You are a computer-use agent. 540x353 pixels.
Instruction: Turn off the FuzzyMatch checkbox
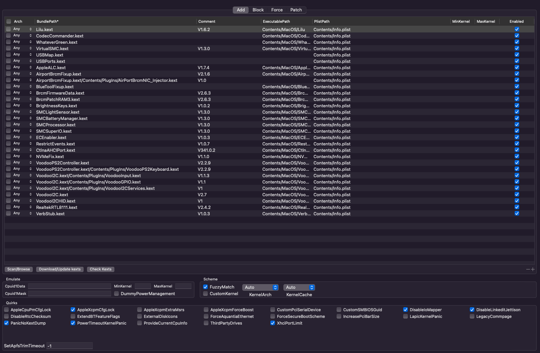[205, 287]
